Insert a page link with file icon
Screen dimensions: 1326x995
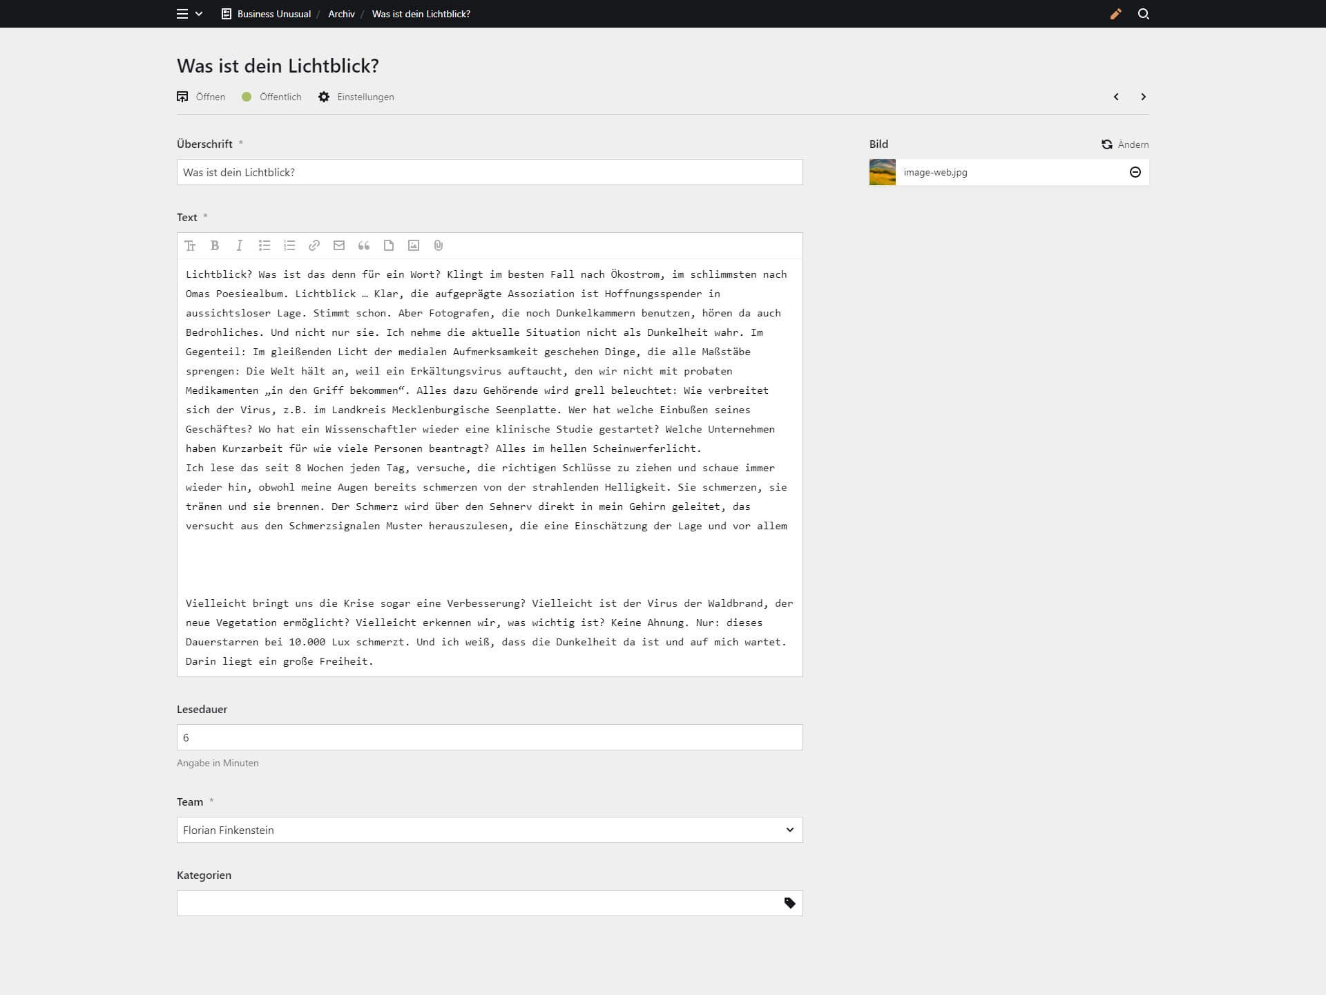(389, 245)
